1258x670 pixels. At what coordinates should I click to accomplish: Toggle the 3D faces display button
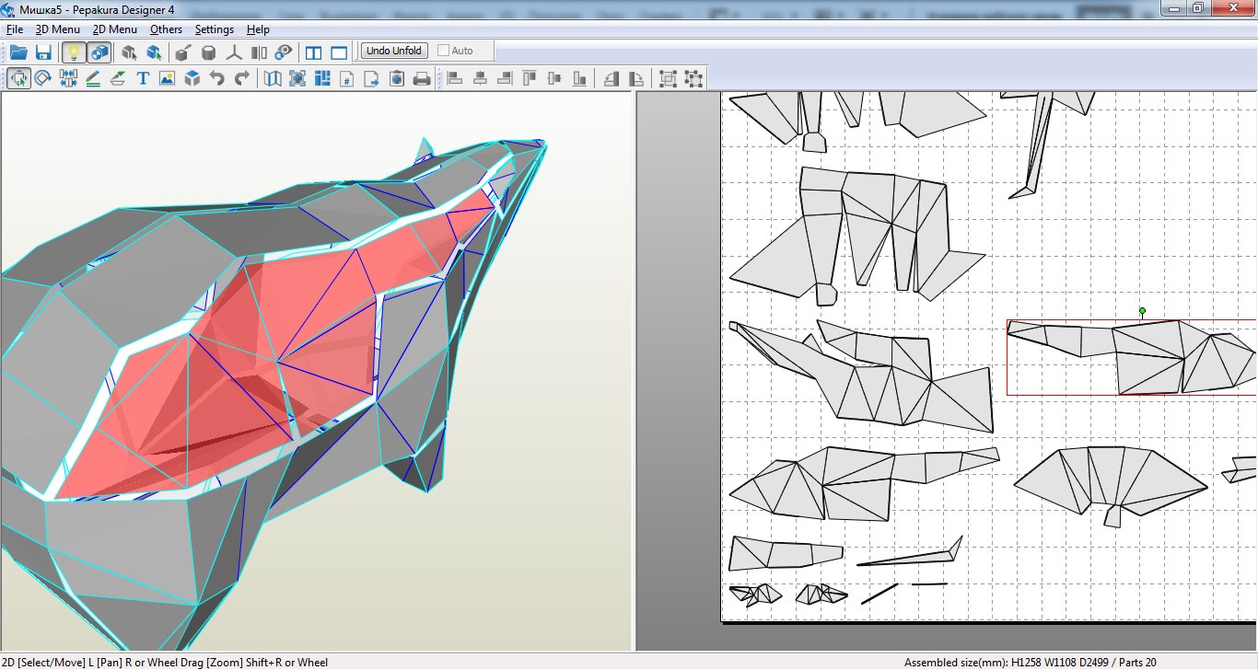[x=99, y=52]
